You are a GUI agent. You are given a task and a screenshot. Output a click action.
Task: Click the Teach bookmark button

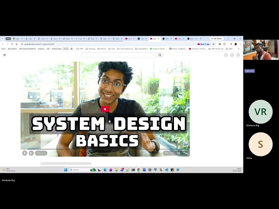click(66, 49)
